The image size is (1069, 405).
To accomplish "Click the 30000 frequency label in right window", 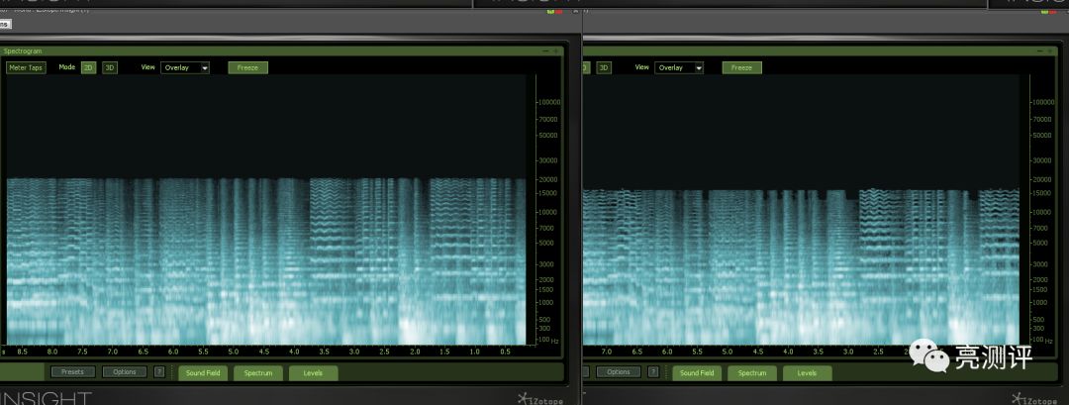I will pyautogui.click(x=1043, y=160).
